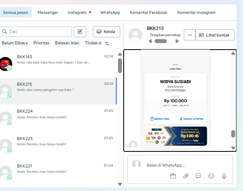This screenshot has height=191, width=243.
Task: Open the transfer receipt image
Action: (175, 99)
